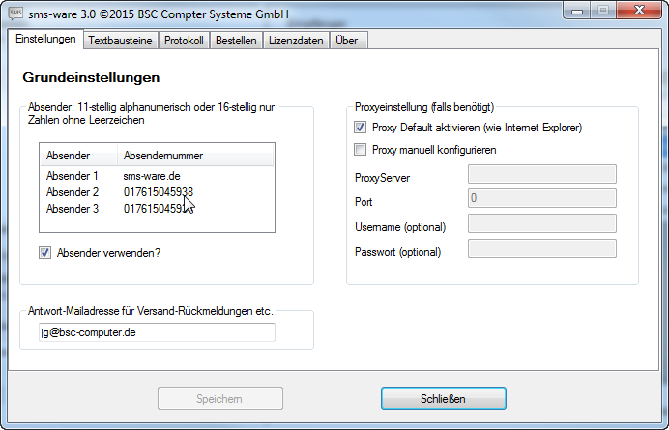Image resolution: width=669 pixels, height=430 pixels.
Task: Minimize the sms-ware window
Action: (x=577, y=11)
